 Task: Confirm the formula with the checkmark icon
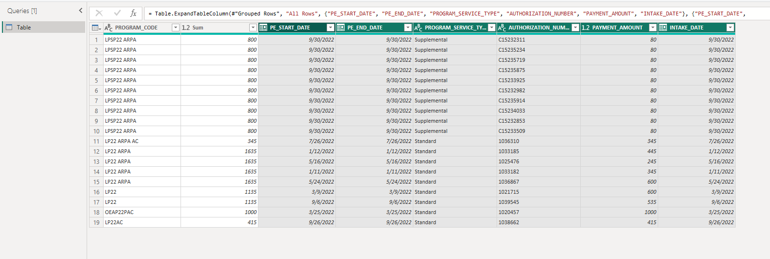pyautogui.click(x=117, y=14)
